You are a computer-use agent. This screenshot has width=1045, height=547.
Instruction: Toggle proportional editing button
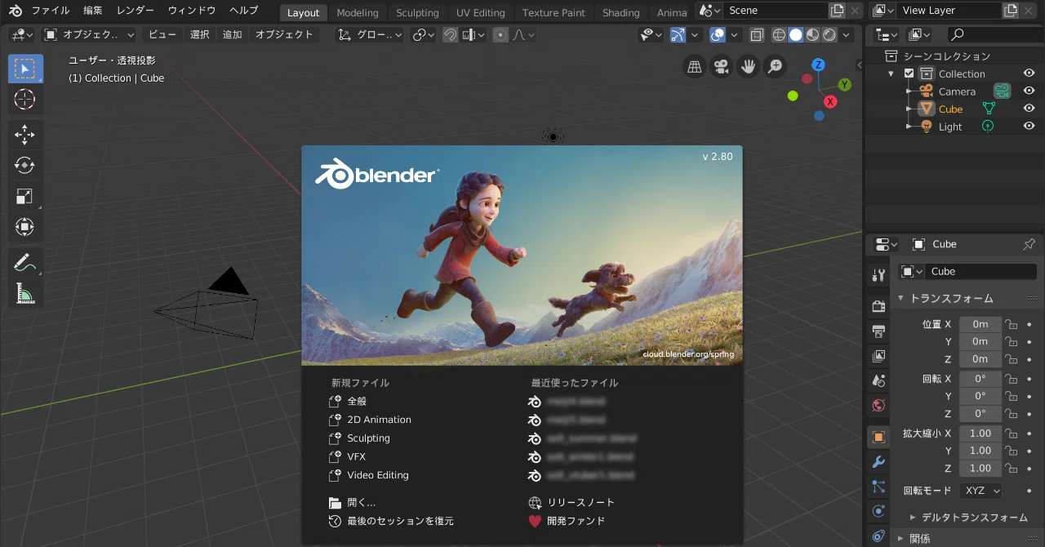[500, 35]
